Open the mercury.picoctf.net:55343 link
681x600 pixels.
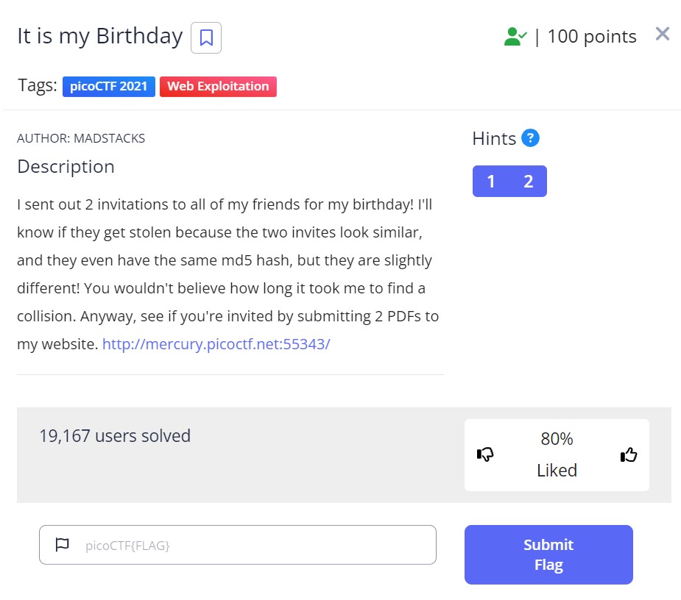(x=216, y=343)
